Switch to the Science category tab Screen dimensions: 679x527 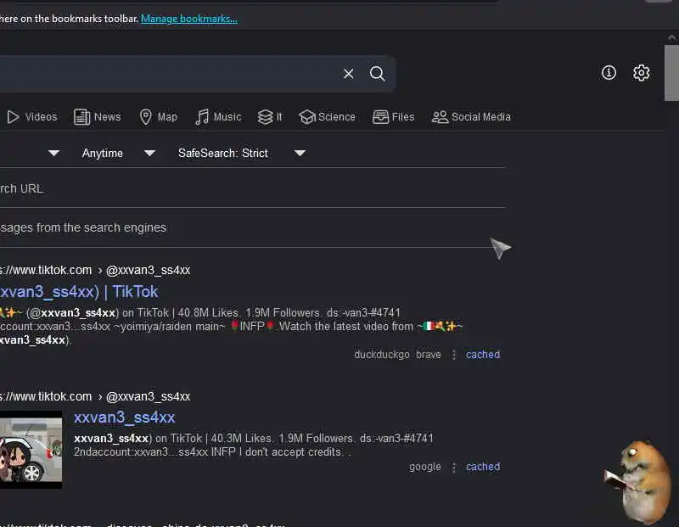click(x=327, y=117)
